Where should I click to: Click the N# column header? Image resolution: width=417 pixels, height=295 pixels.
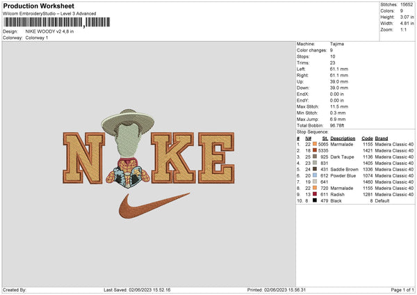point(308,138)
